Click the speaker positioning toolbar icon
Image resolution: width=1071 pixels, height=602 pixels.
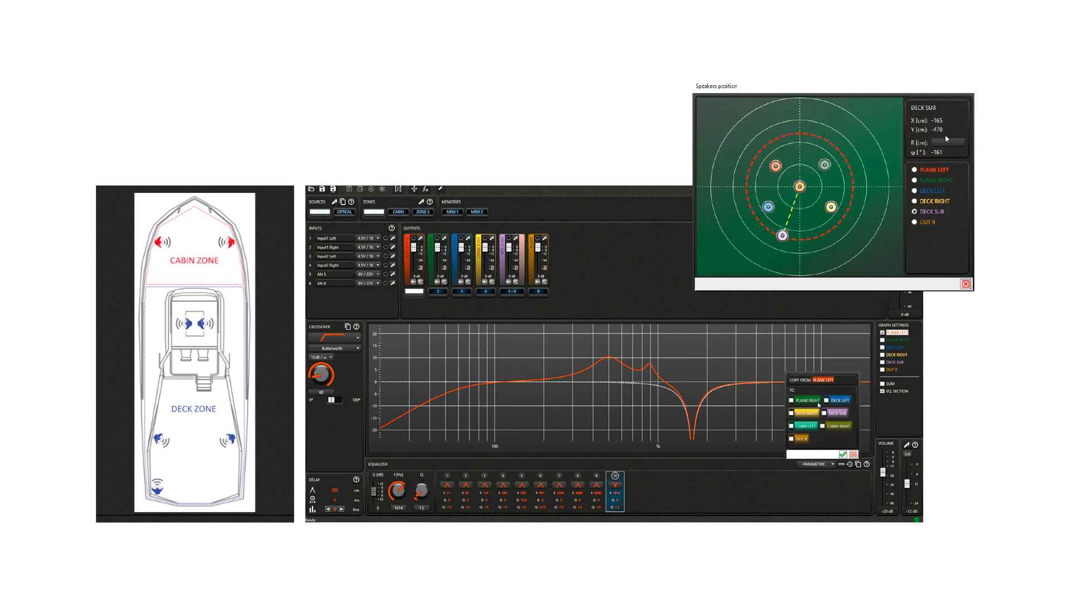point(414,189)
